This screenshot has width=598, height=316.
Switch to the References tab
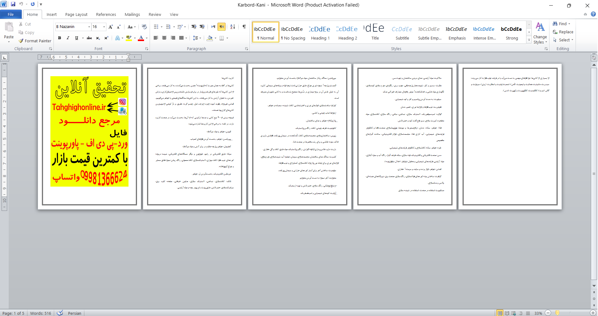click(106, 14)
